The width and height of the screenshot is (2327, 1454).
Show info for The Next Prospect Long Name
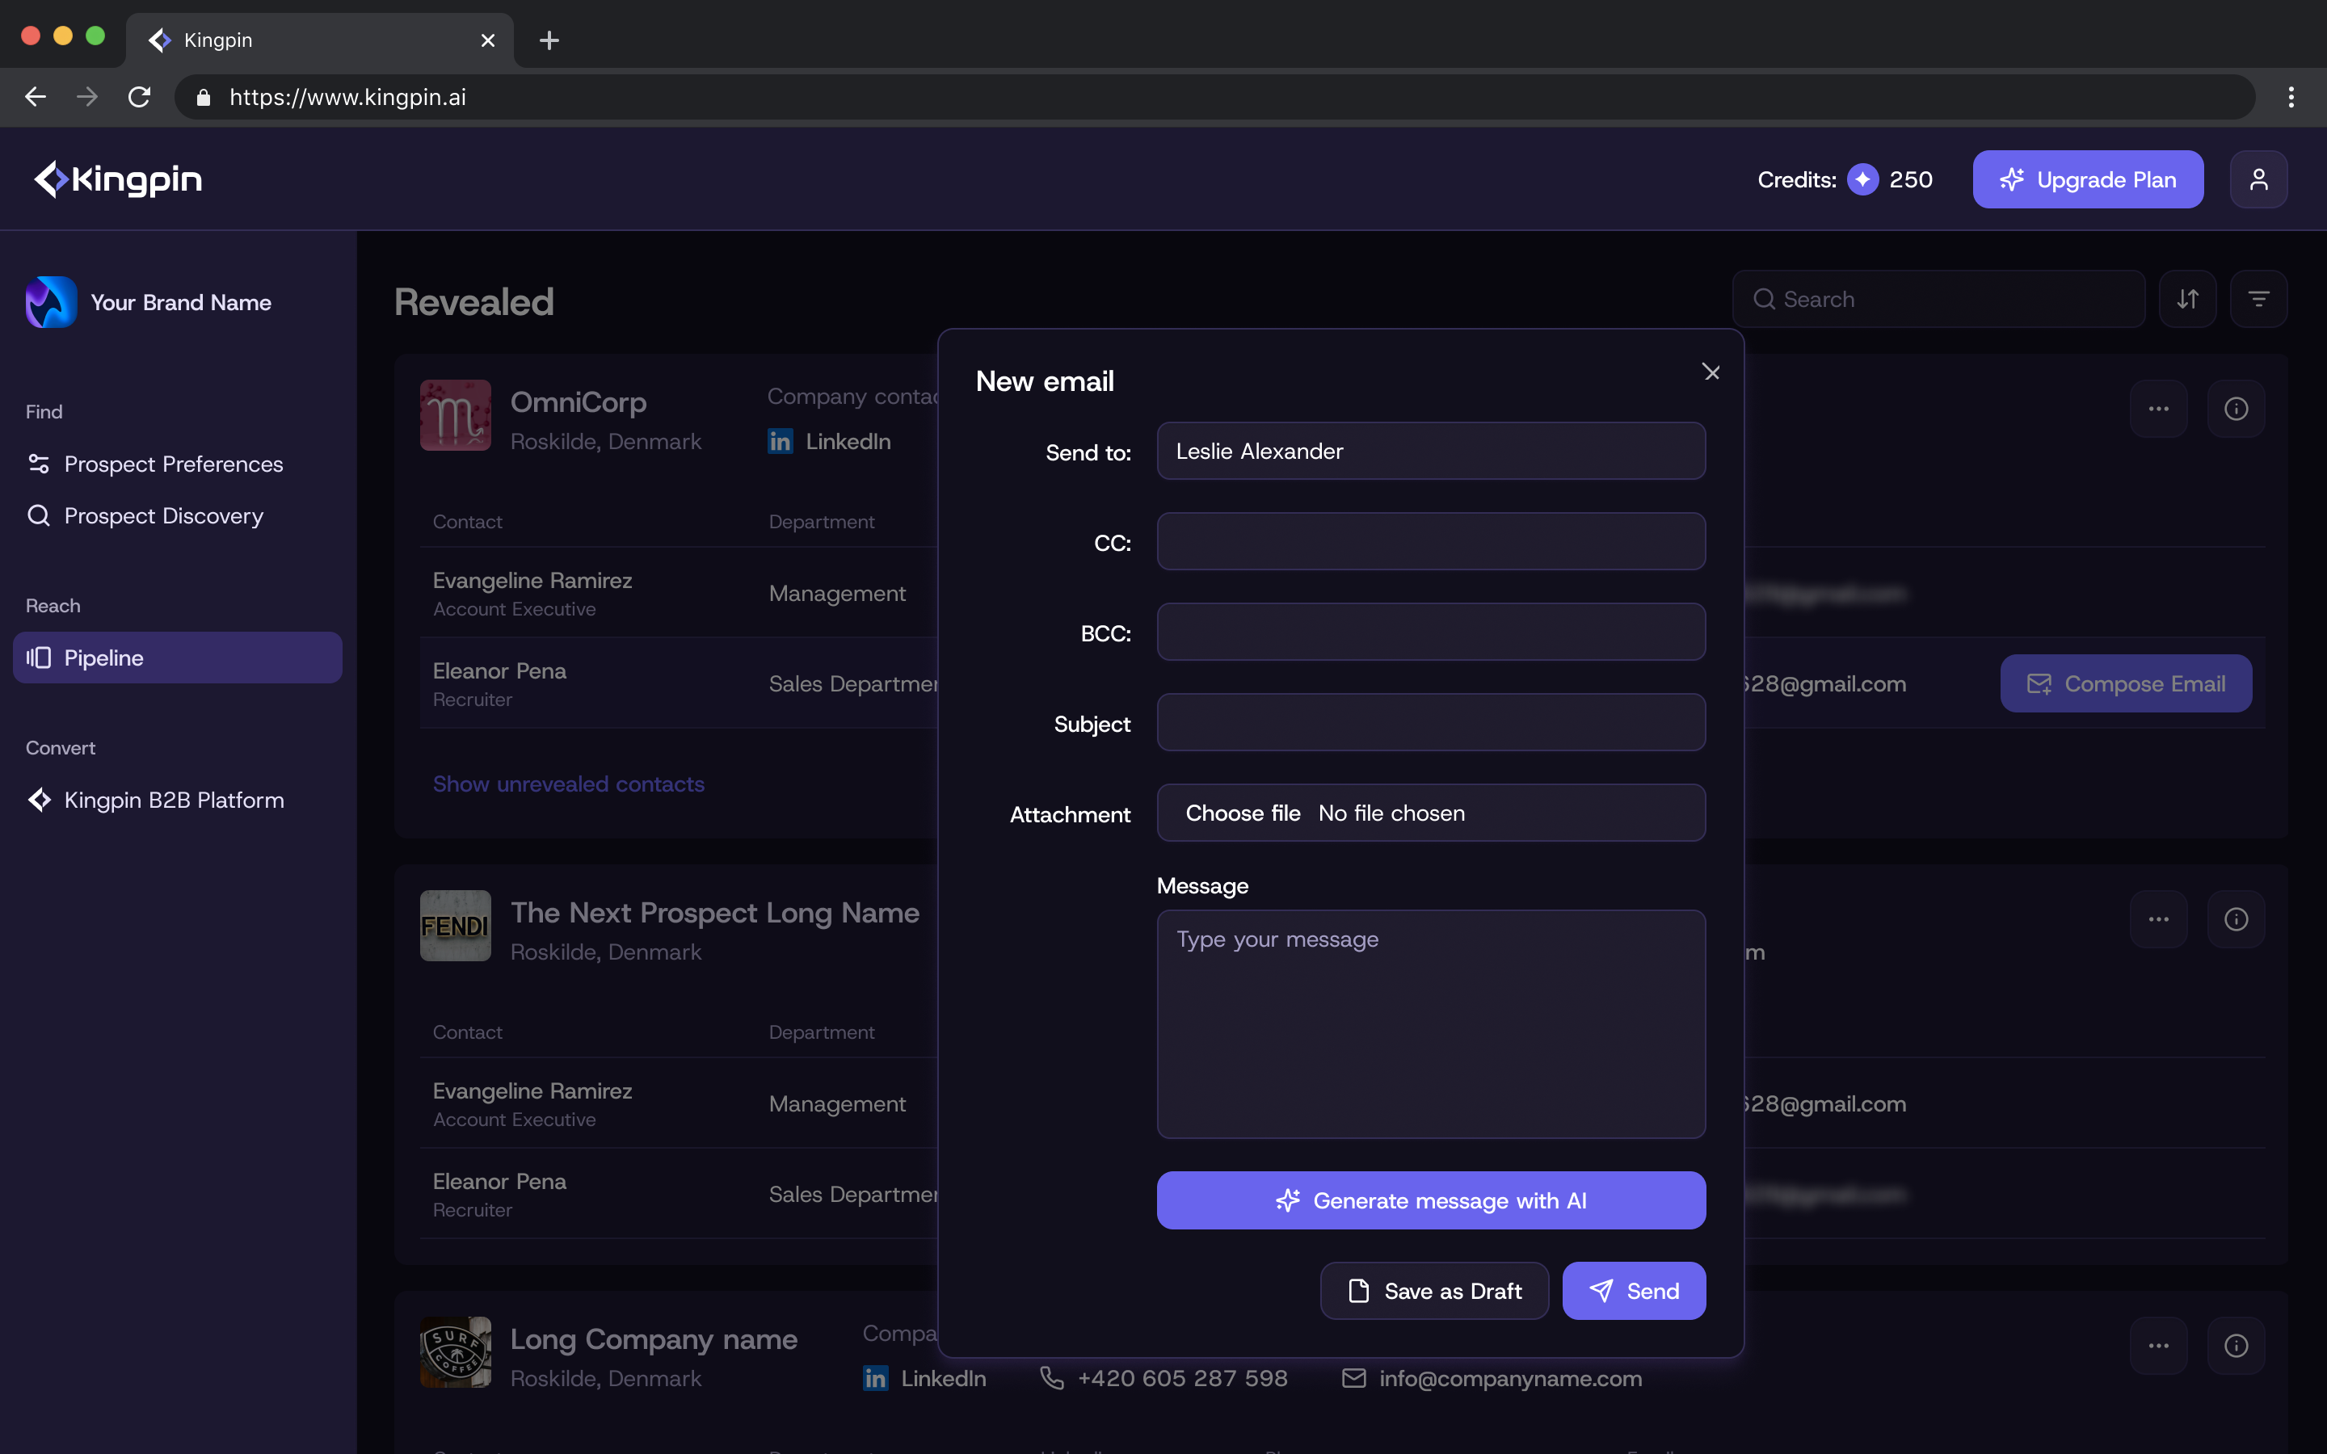2237,919
